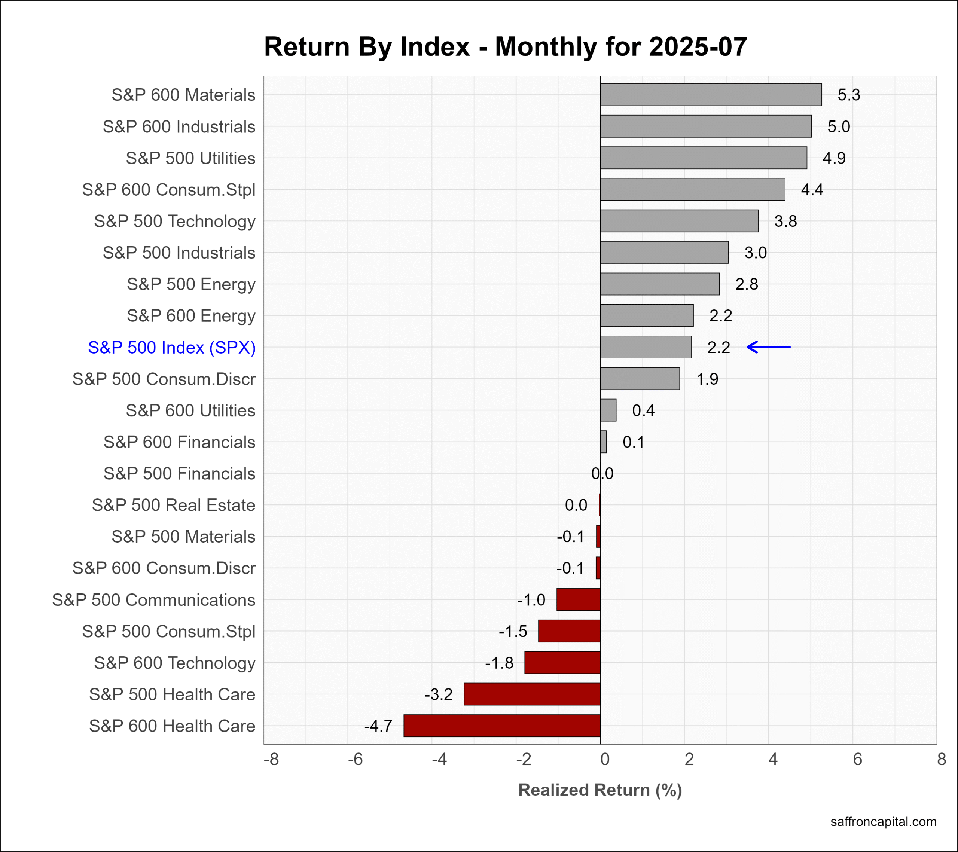Select the -4 x-axis tick label
Image resolution: width=958 pixels, height=852 pixels.
pyautogui.click(x=440, y=760)
